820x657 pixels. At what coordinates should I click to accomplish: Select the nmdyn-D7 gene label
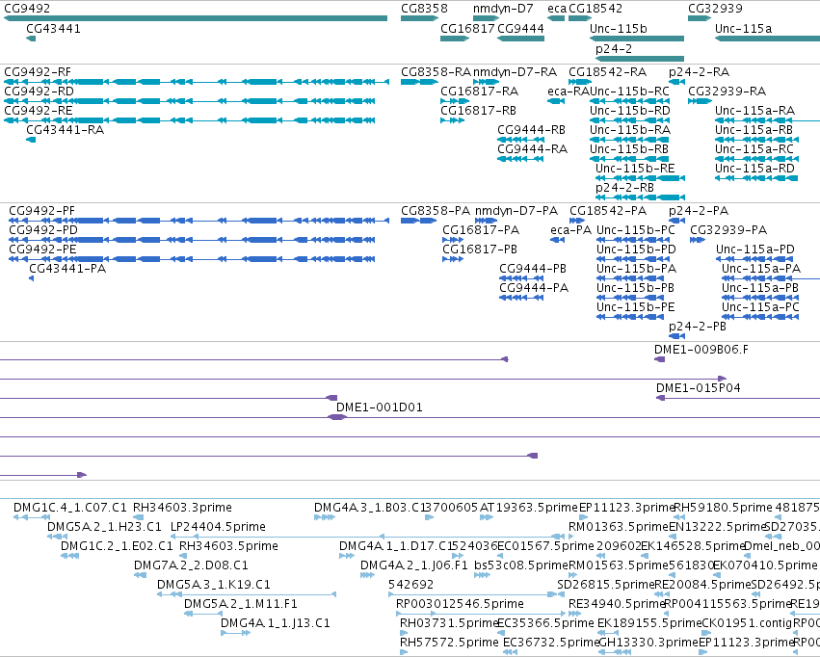click(503, 9)
